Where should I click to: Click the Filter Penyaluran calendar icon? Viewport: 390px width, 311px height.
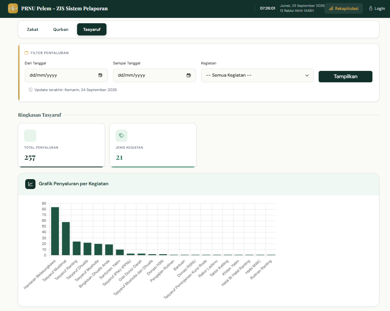click(26, 53)
